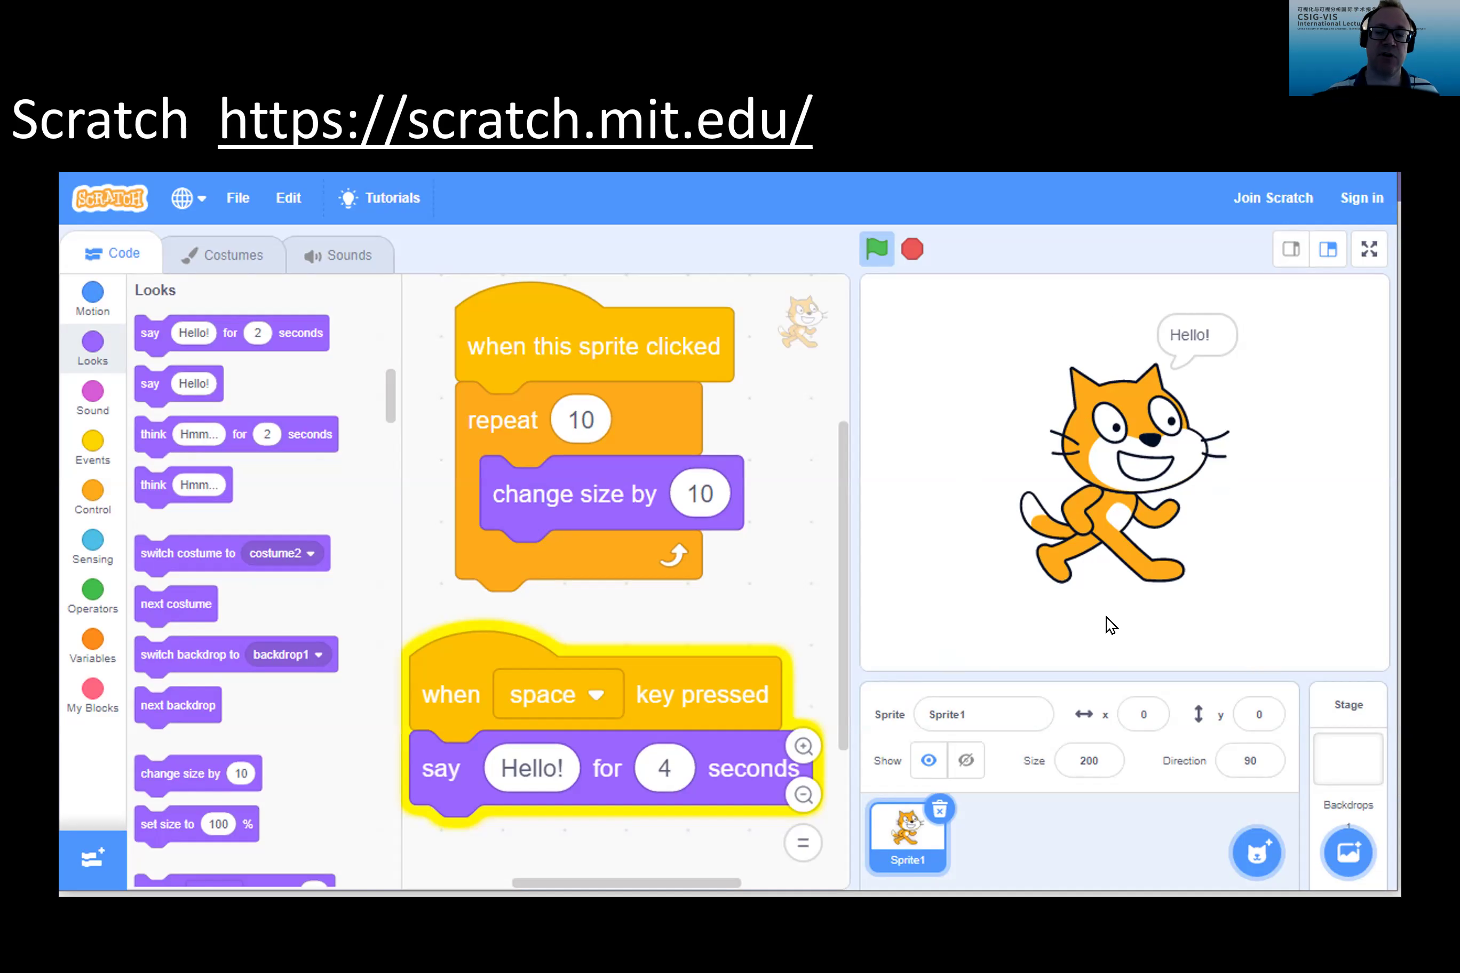Viewport: 1460px width, 973px height.
Task: Click the block palette vertical scrollbar
Action: [x=391, y=396]
